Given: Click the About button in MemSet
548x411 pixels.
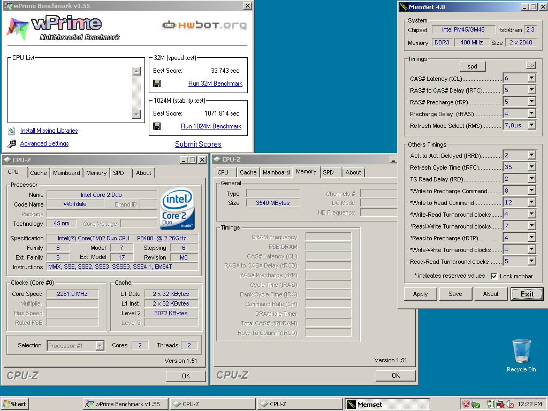Looking at the screenshot, I should (x=491, y=294).
